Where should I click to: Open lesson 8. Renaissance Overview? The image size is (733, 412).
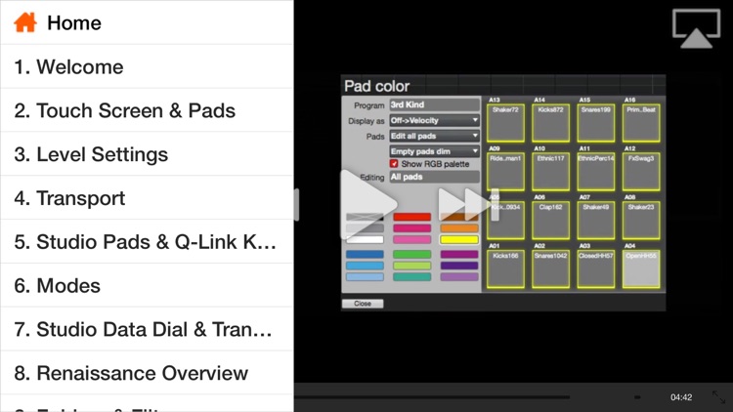coord(147,373)
